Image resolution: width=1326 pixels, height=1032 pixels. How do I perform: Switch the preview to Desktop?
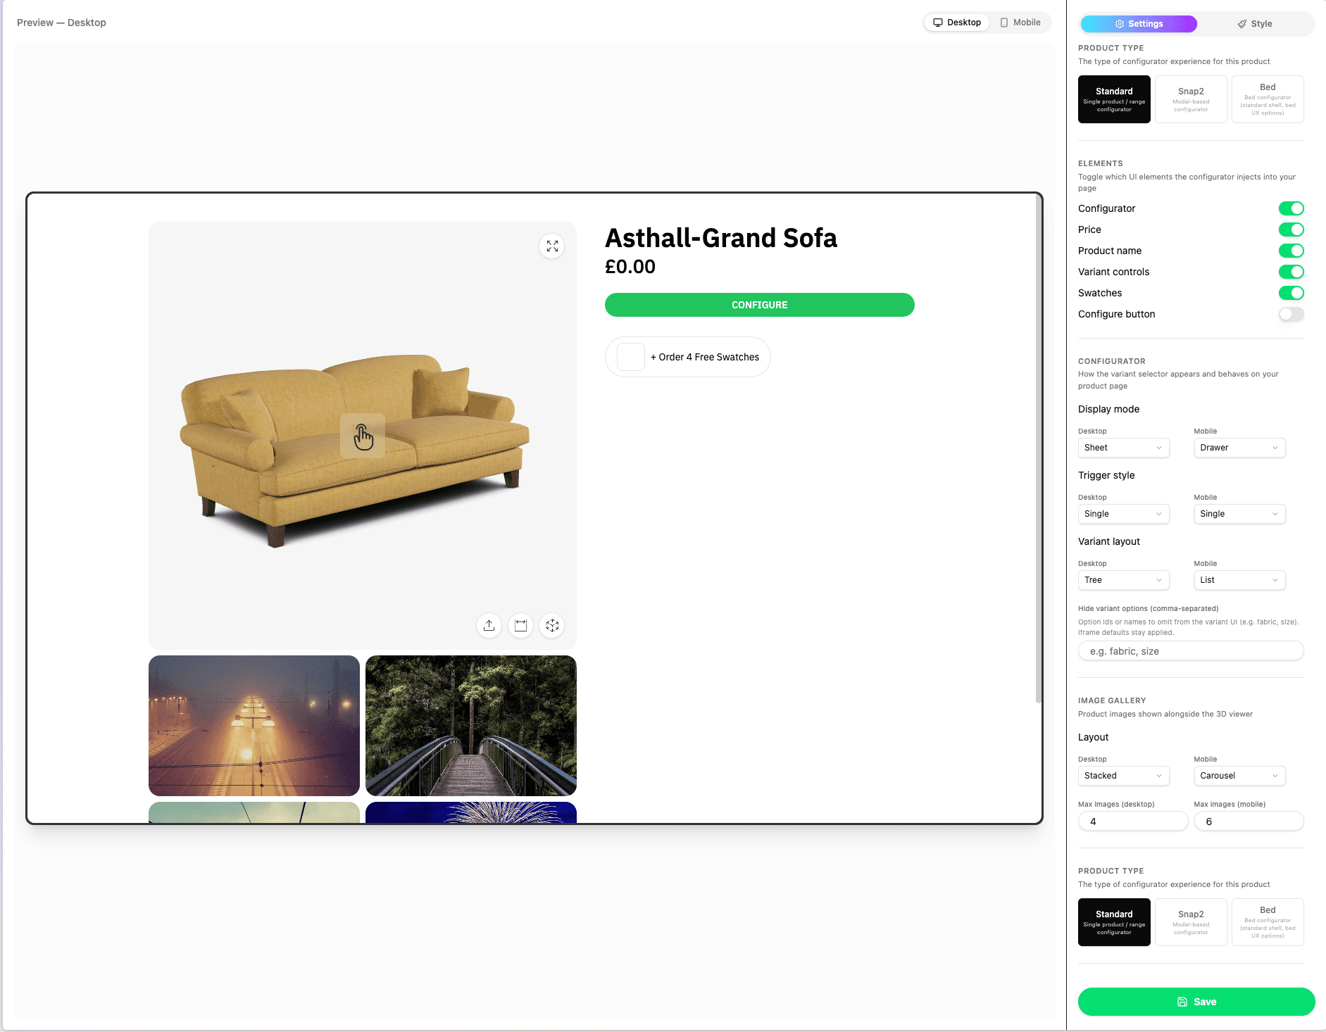coord(956,23)
